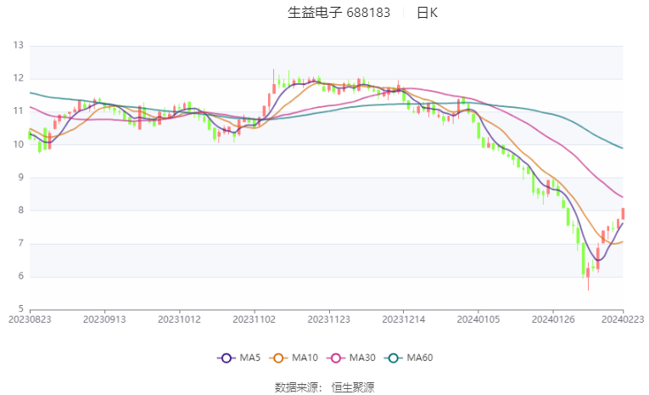Viewport: 649px width, 395px height.
Task: Select the 日K label in title
Action: (x=427, y=13)
